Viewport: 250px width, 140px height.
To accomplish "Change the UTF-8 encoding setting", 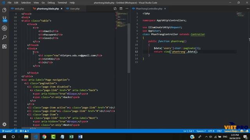I will pos(211,131).
